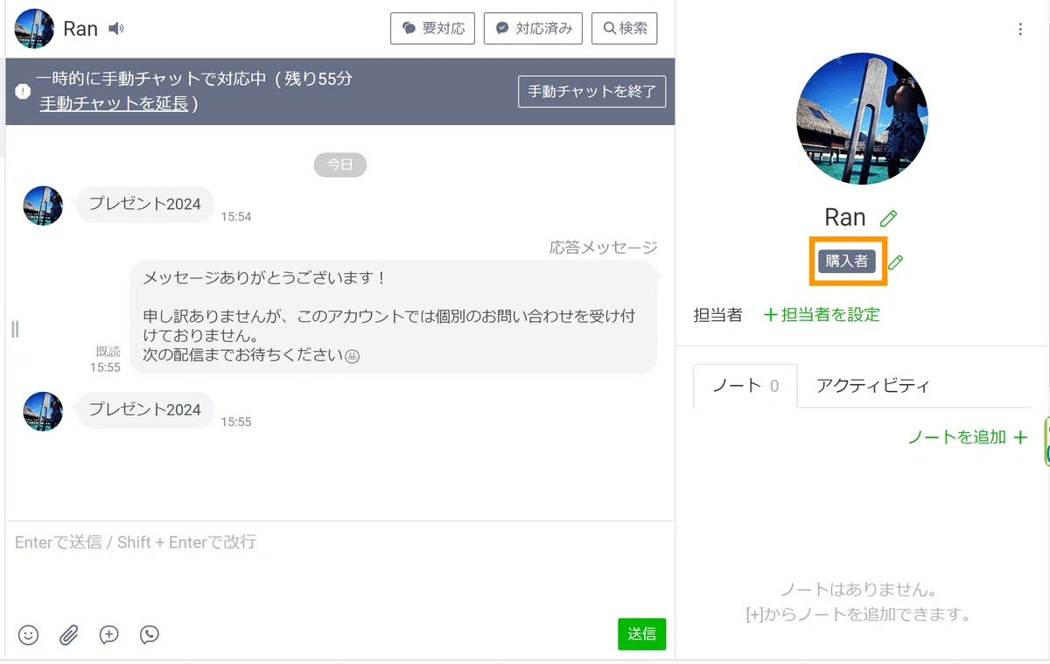Screen dimensions: 1050x664
Task: Click the panel resize handle left of chat
Action: 15,329
